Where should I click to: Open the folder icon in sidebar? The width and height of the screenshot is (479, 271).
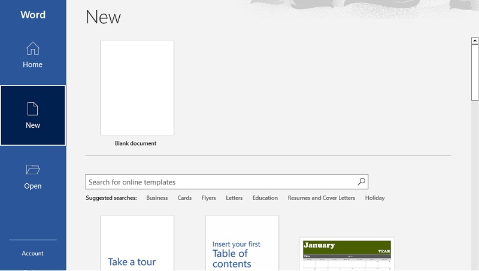33,170
